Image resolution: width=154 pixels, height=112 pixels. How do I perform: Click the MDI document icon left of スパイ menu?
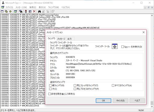click(x=2, y=7)
